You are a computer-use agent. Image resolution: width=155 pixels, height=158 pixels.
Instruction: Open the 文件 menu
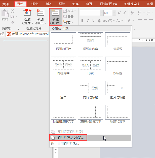click(6, 4)
